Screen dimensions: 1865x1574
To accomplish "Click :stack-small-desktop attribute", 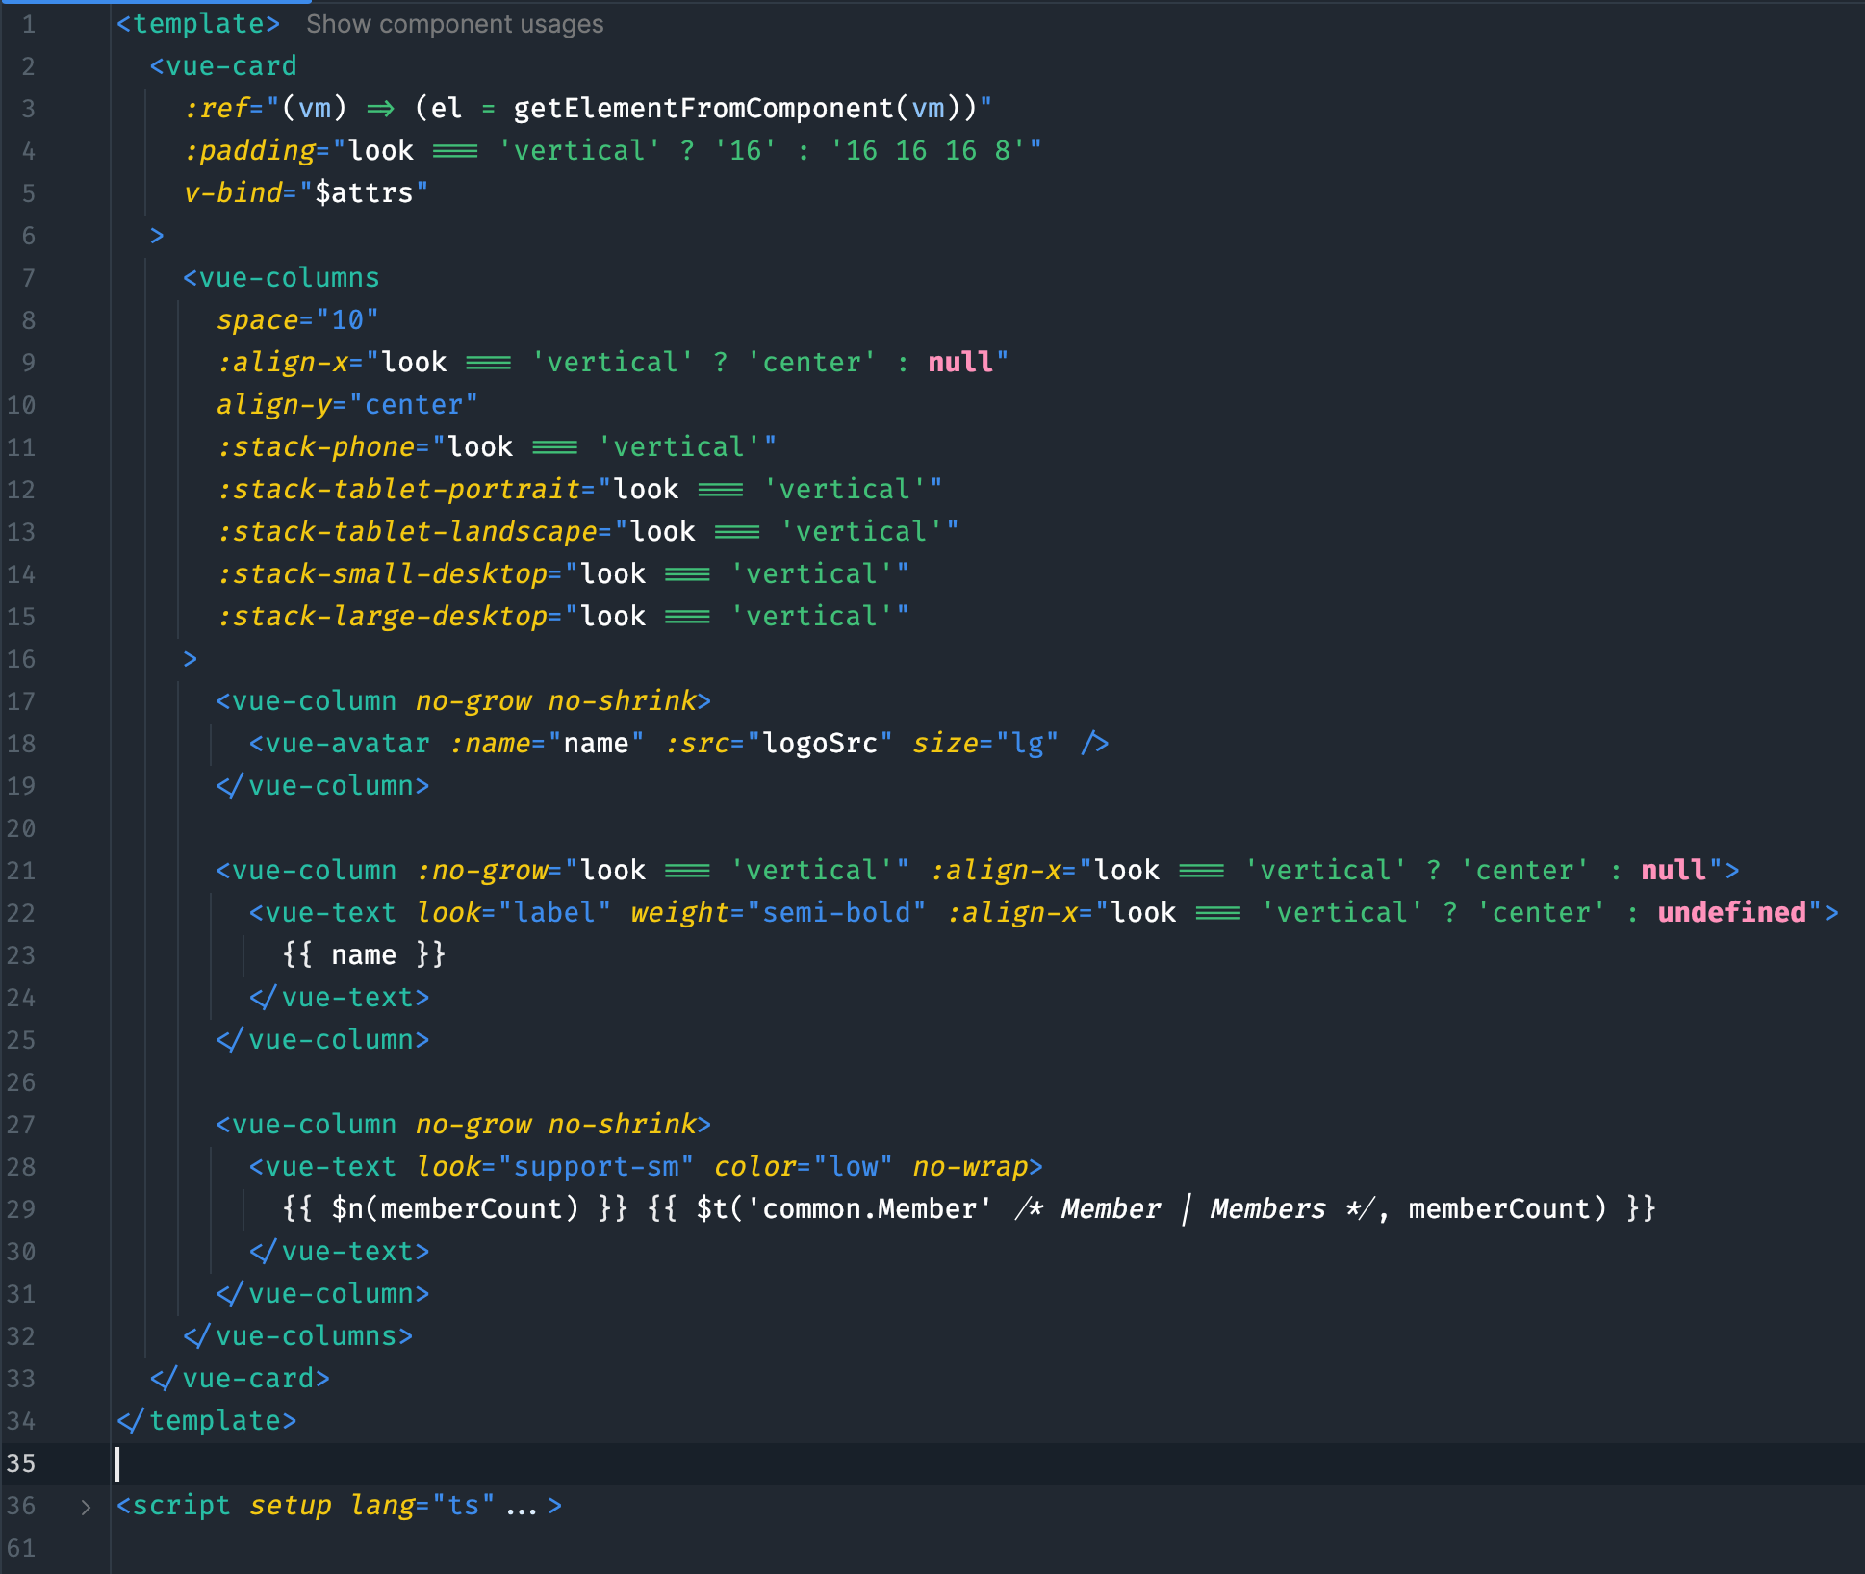I will pos(382,574).
